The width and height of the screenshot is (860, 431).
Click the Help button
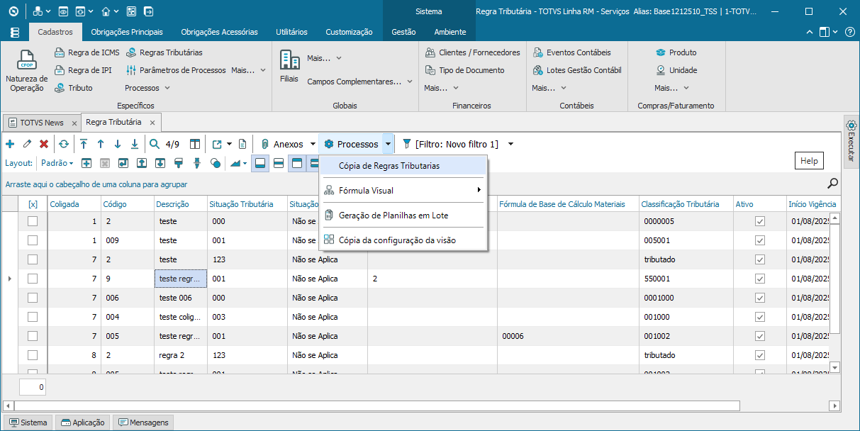point(809,161)
